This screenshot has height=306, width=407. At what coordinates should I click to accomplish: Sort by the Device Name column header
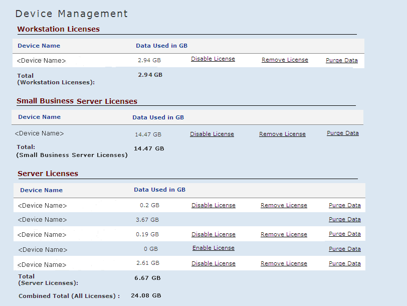point(39,46)
